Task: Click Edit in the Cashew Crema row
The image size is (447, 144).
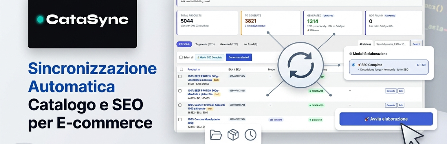Action: (x=401, y=105)
